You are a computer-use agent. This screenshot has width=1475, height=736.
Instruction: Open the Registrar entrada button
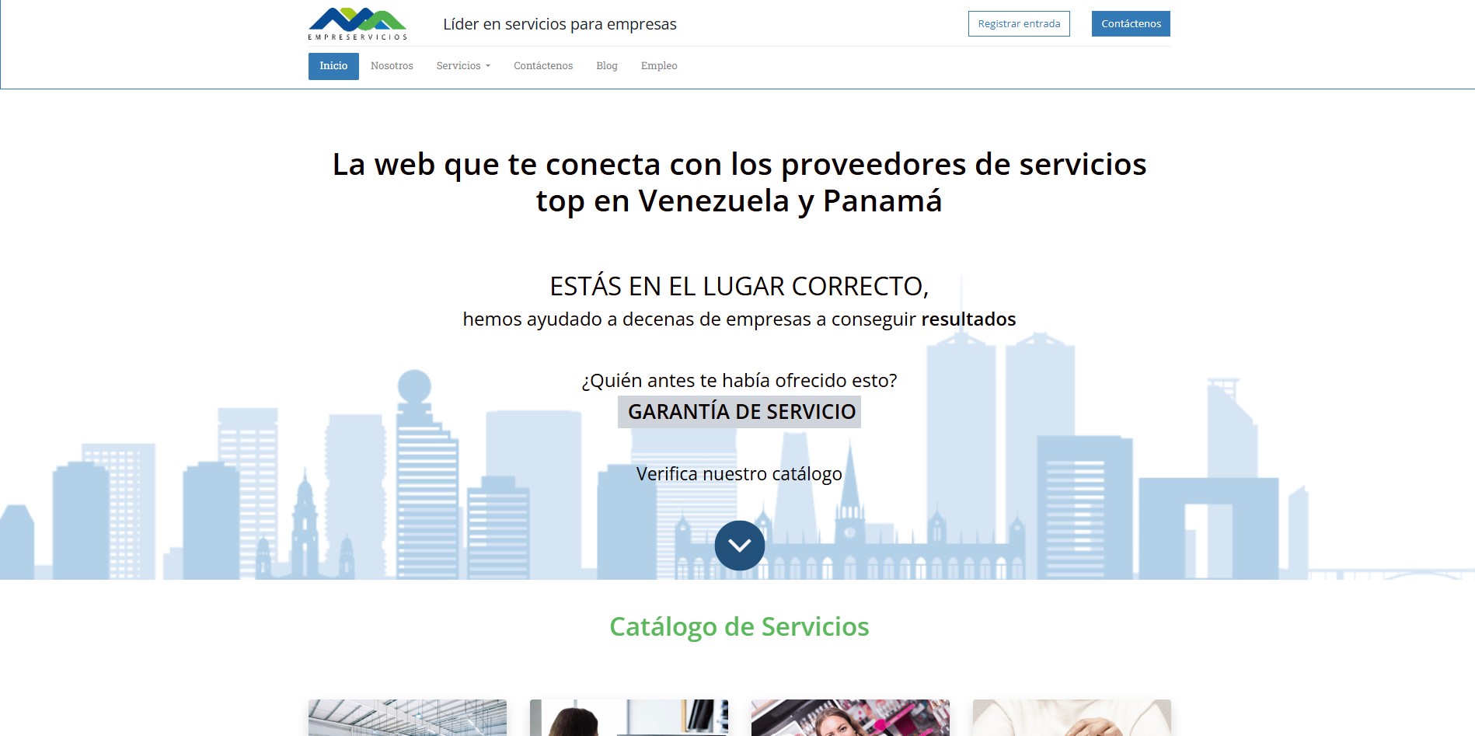click(x=1019, y=23)
